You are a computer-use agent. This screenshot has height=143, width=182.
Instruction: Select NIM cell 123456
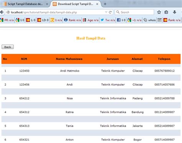tap(24, 84)
